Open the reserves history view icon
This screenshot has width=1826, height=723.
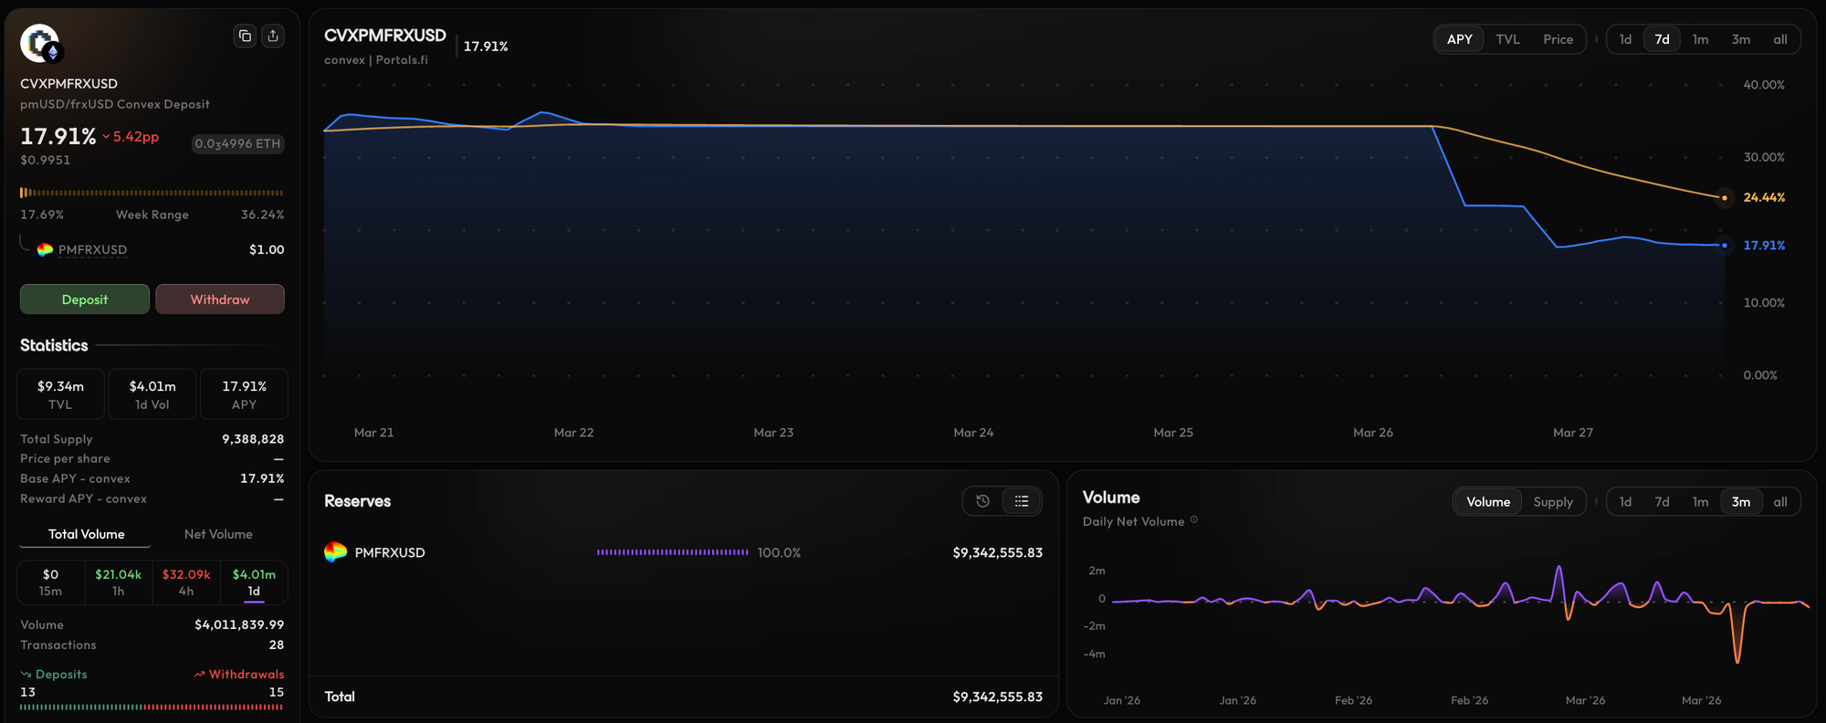pyautogui.click(x=982, y=501)
